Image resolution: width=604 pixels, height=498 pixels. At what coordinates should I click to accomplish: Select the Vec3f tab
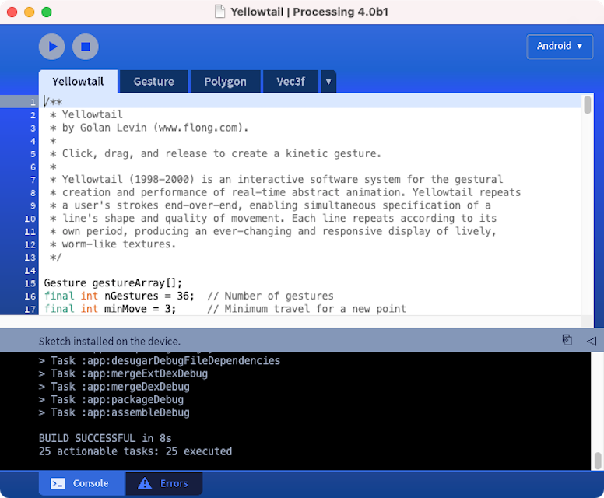(x=290, y=82)
